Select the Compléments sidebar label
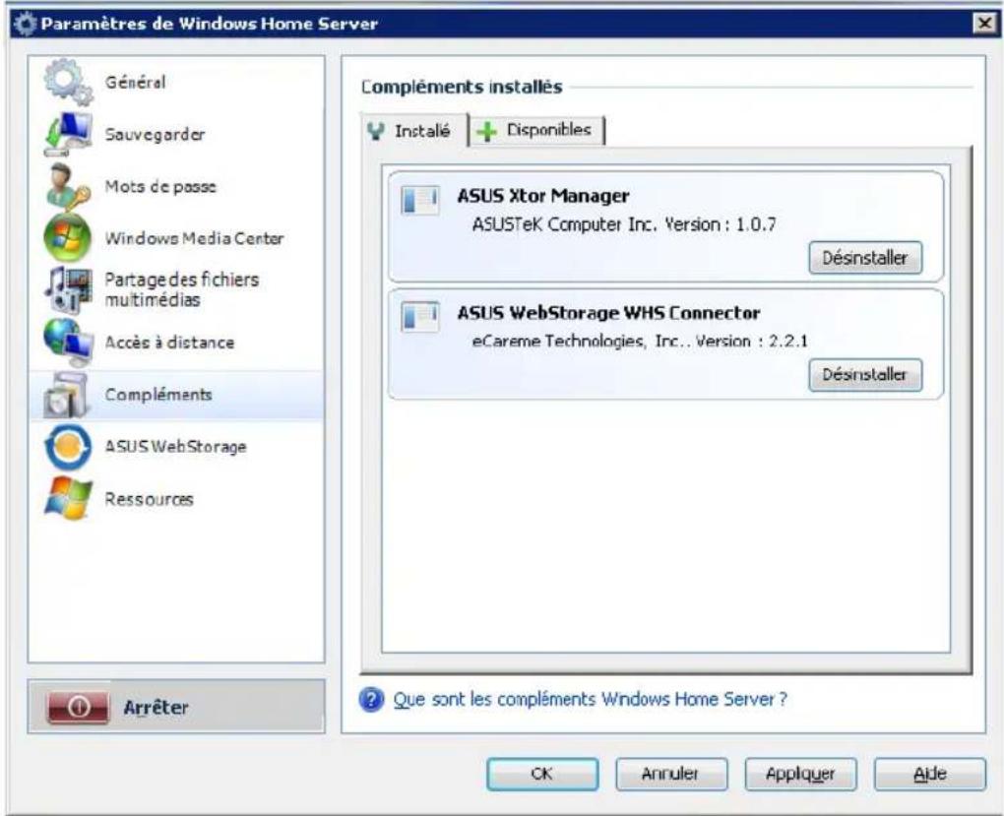The image size is (1004, 816). (158, 395)
